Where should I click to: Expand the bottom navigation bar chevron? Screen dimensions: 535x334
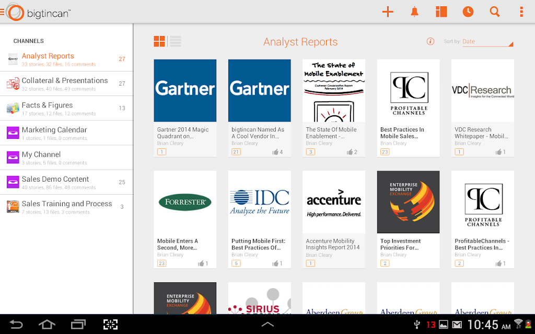[267, 324]
